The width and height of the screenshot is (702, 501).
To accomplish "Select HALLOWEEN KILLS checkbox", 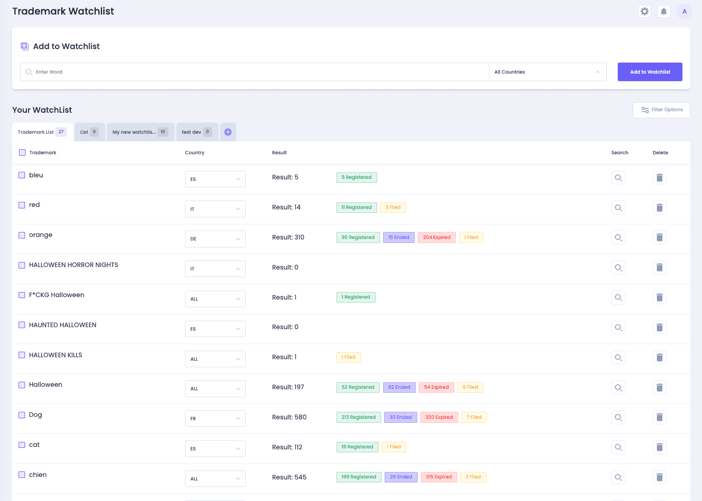I will pos(22,355).
